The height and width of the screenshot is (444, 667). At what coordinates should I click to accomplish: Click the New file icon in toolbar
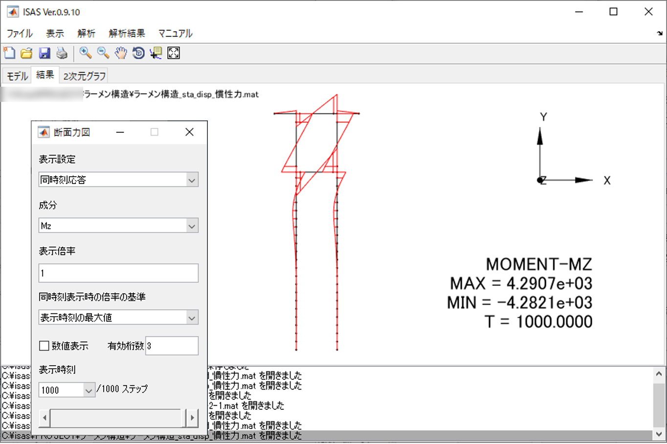pos(9,53)
